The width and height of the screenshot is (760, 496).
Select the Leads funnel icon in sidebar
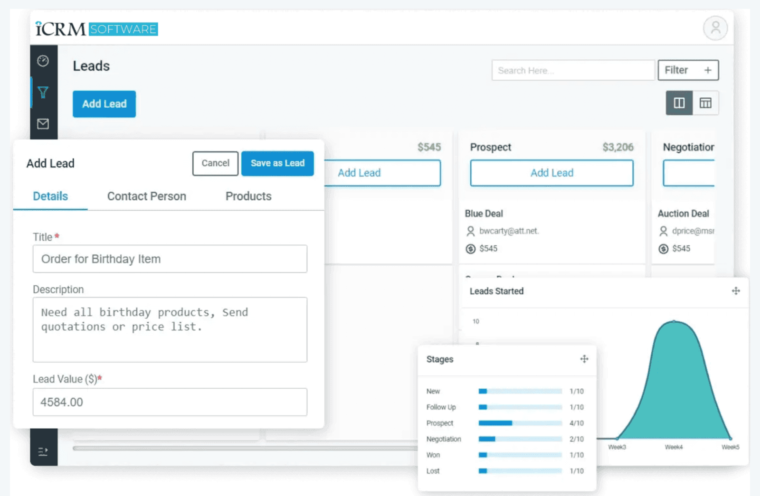point(43,93)
